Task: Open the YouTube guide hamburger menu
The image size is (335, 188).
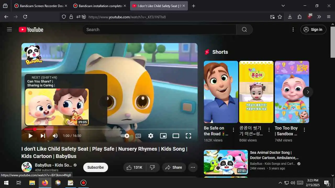Action: 9,30
